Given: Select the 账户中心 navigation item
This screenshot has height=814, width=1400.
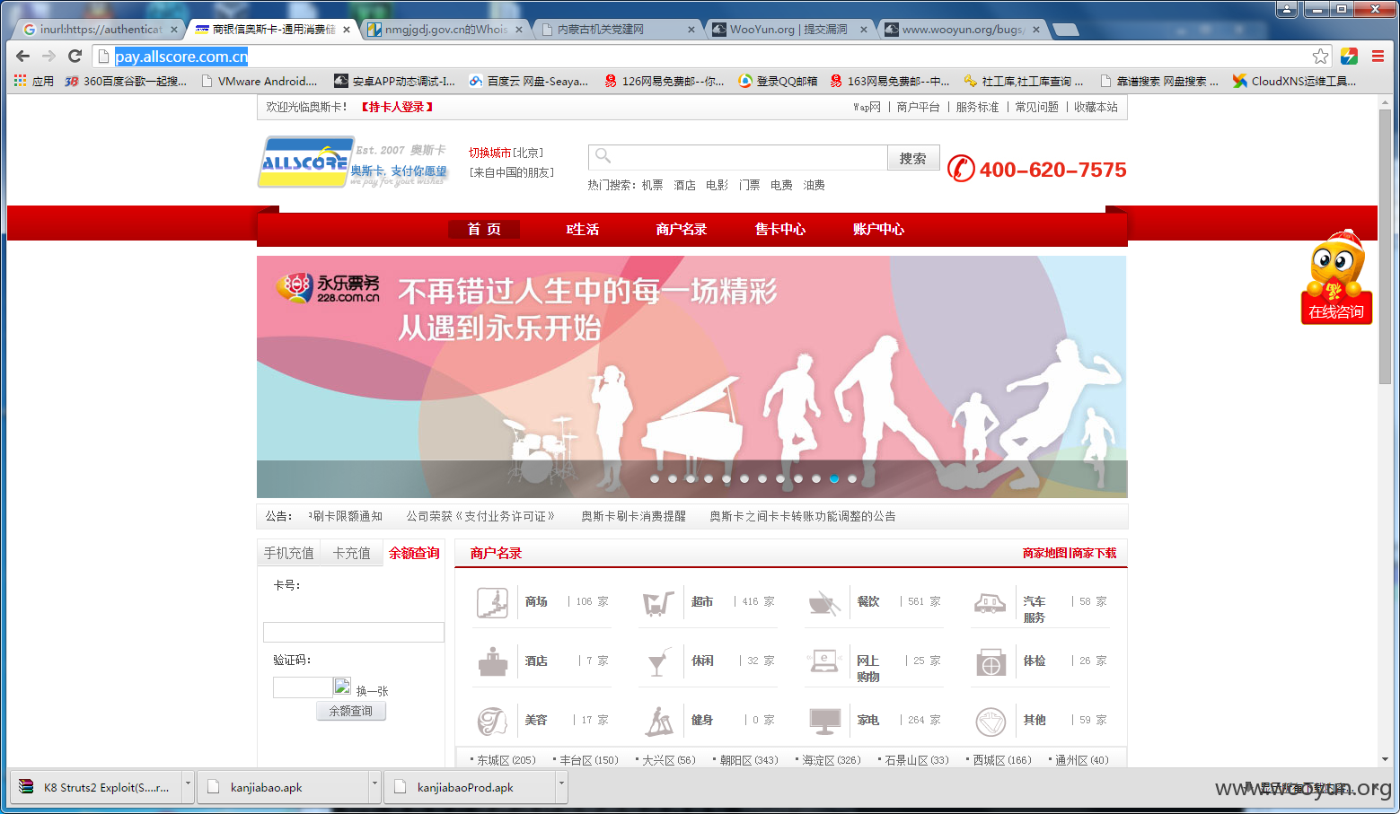Looking at the screenshot, I should pos(879,229).
